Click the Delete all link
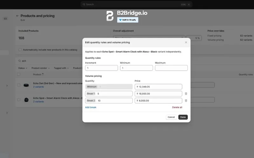Viewport: 254px width, 158px height. point(177,107)
